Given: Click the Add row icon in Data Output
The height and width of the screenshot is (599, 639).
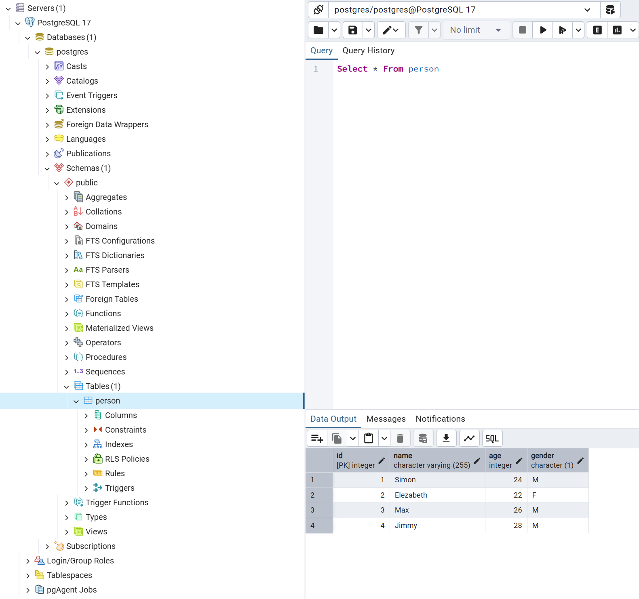Looking at the screenshot, I should coord(317,438).
